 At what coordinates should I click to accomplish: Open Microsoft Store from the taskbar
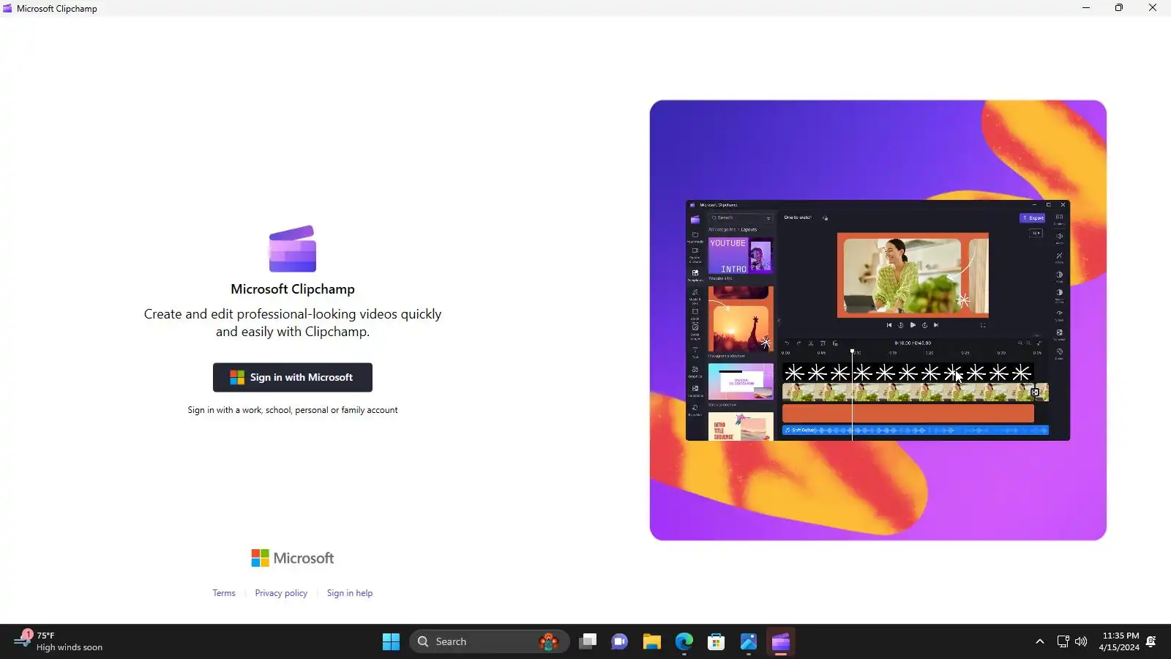(x=717, y=641)
